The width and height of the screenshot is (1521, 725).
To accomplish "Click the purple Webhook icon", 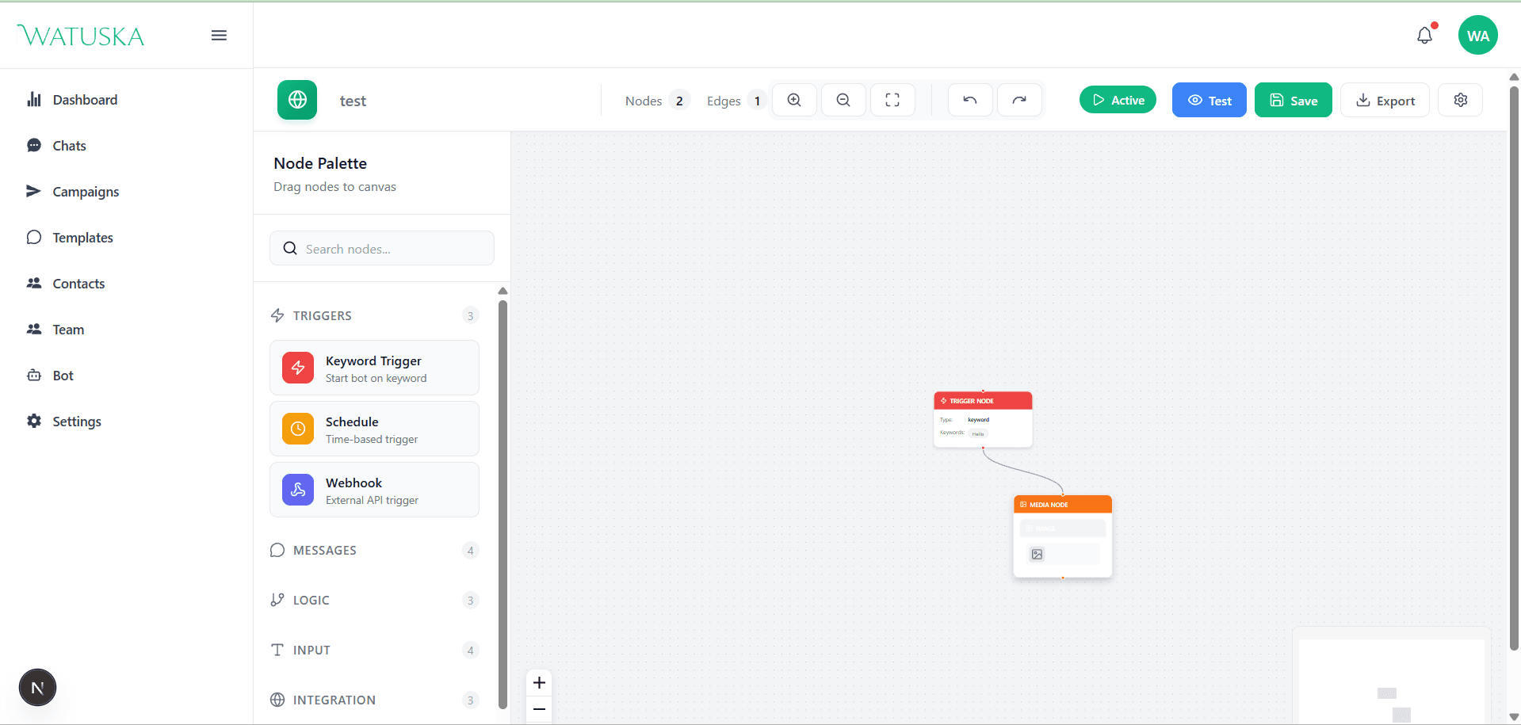I will tap(298, 490).
